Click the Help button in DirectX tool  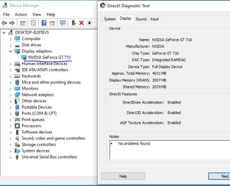click(x=123, y=176)
